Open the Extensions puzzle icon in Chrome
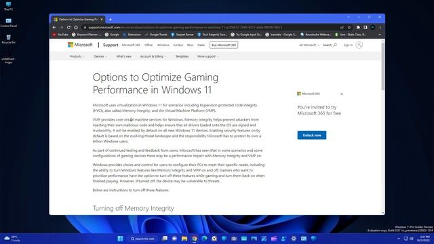 click(x=358, y=27)
